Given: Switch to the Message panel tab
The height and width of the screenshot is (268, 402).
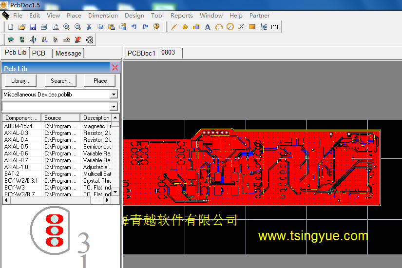Looking at the screenshot, I should pos(68,53).
